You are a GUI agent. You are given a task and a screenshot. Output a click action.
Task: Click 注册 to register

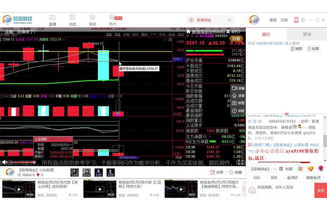pos(284,20)
